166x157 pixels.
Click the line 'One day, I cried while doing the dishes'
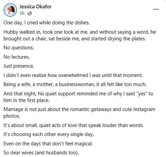[x=47, y=23]
